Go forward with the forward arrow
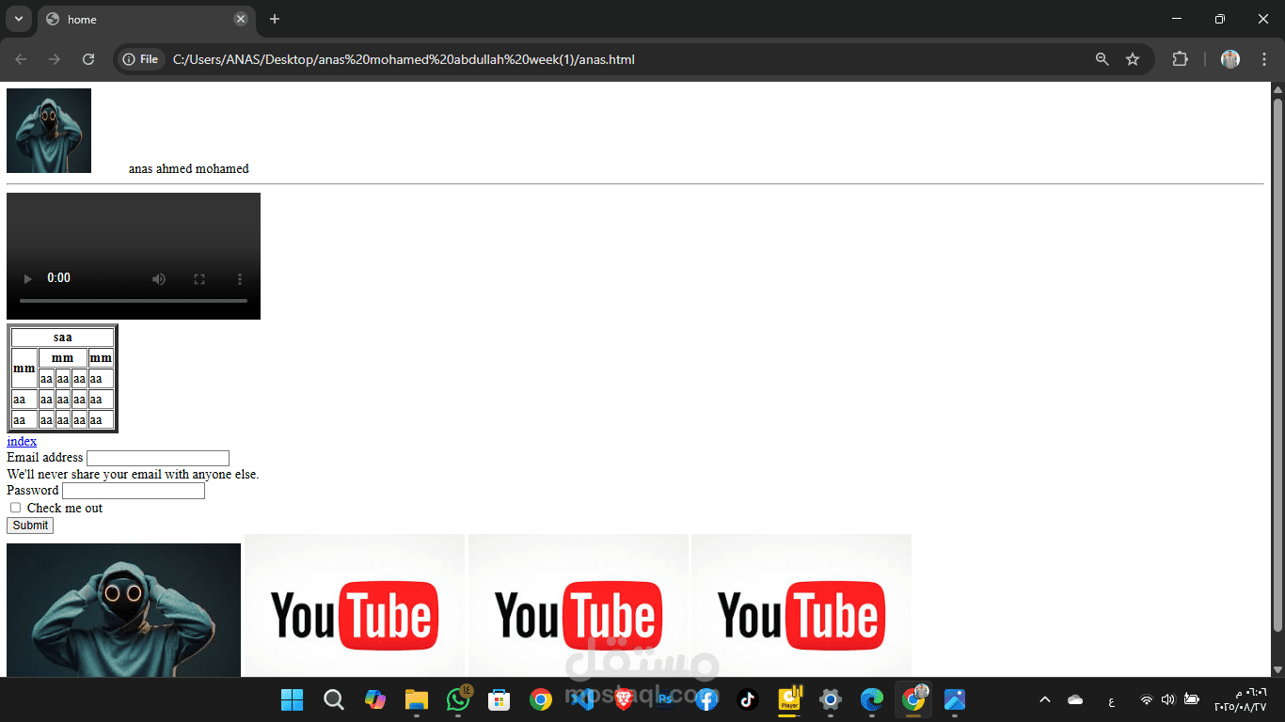Screen dimensions: 1285x722 click(55, 59)
